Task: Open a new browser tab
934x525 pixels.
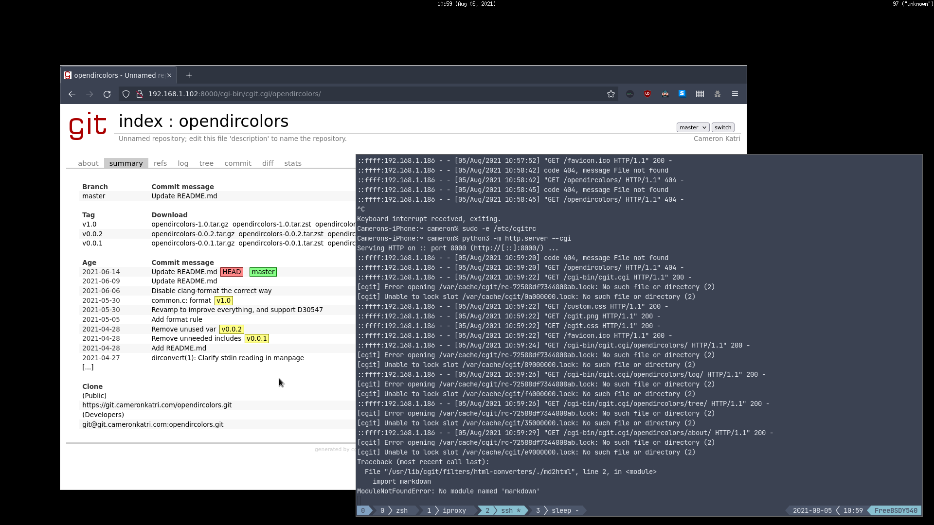Action: click(x=189, y=75)
